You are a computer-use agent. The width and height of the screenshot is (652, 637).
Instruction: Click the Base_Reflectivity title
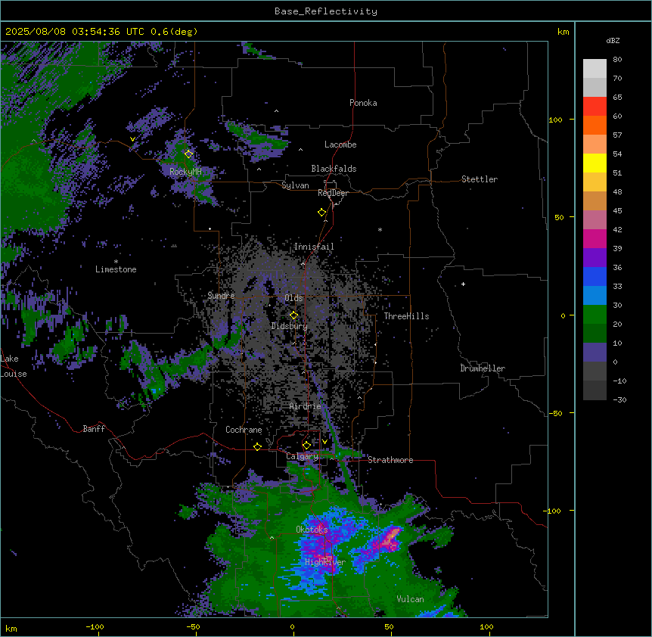[326, 11]
